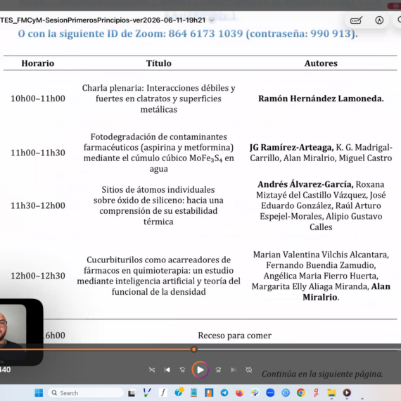
Task: Open the blue sync arrows app icon
Action: [286, 393]
